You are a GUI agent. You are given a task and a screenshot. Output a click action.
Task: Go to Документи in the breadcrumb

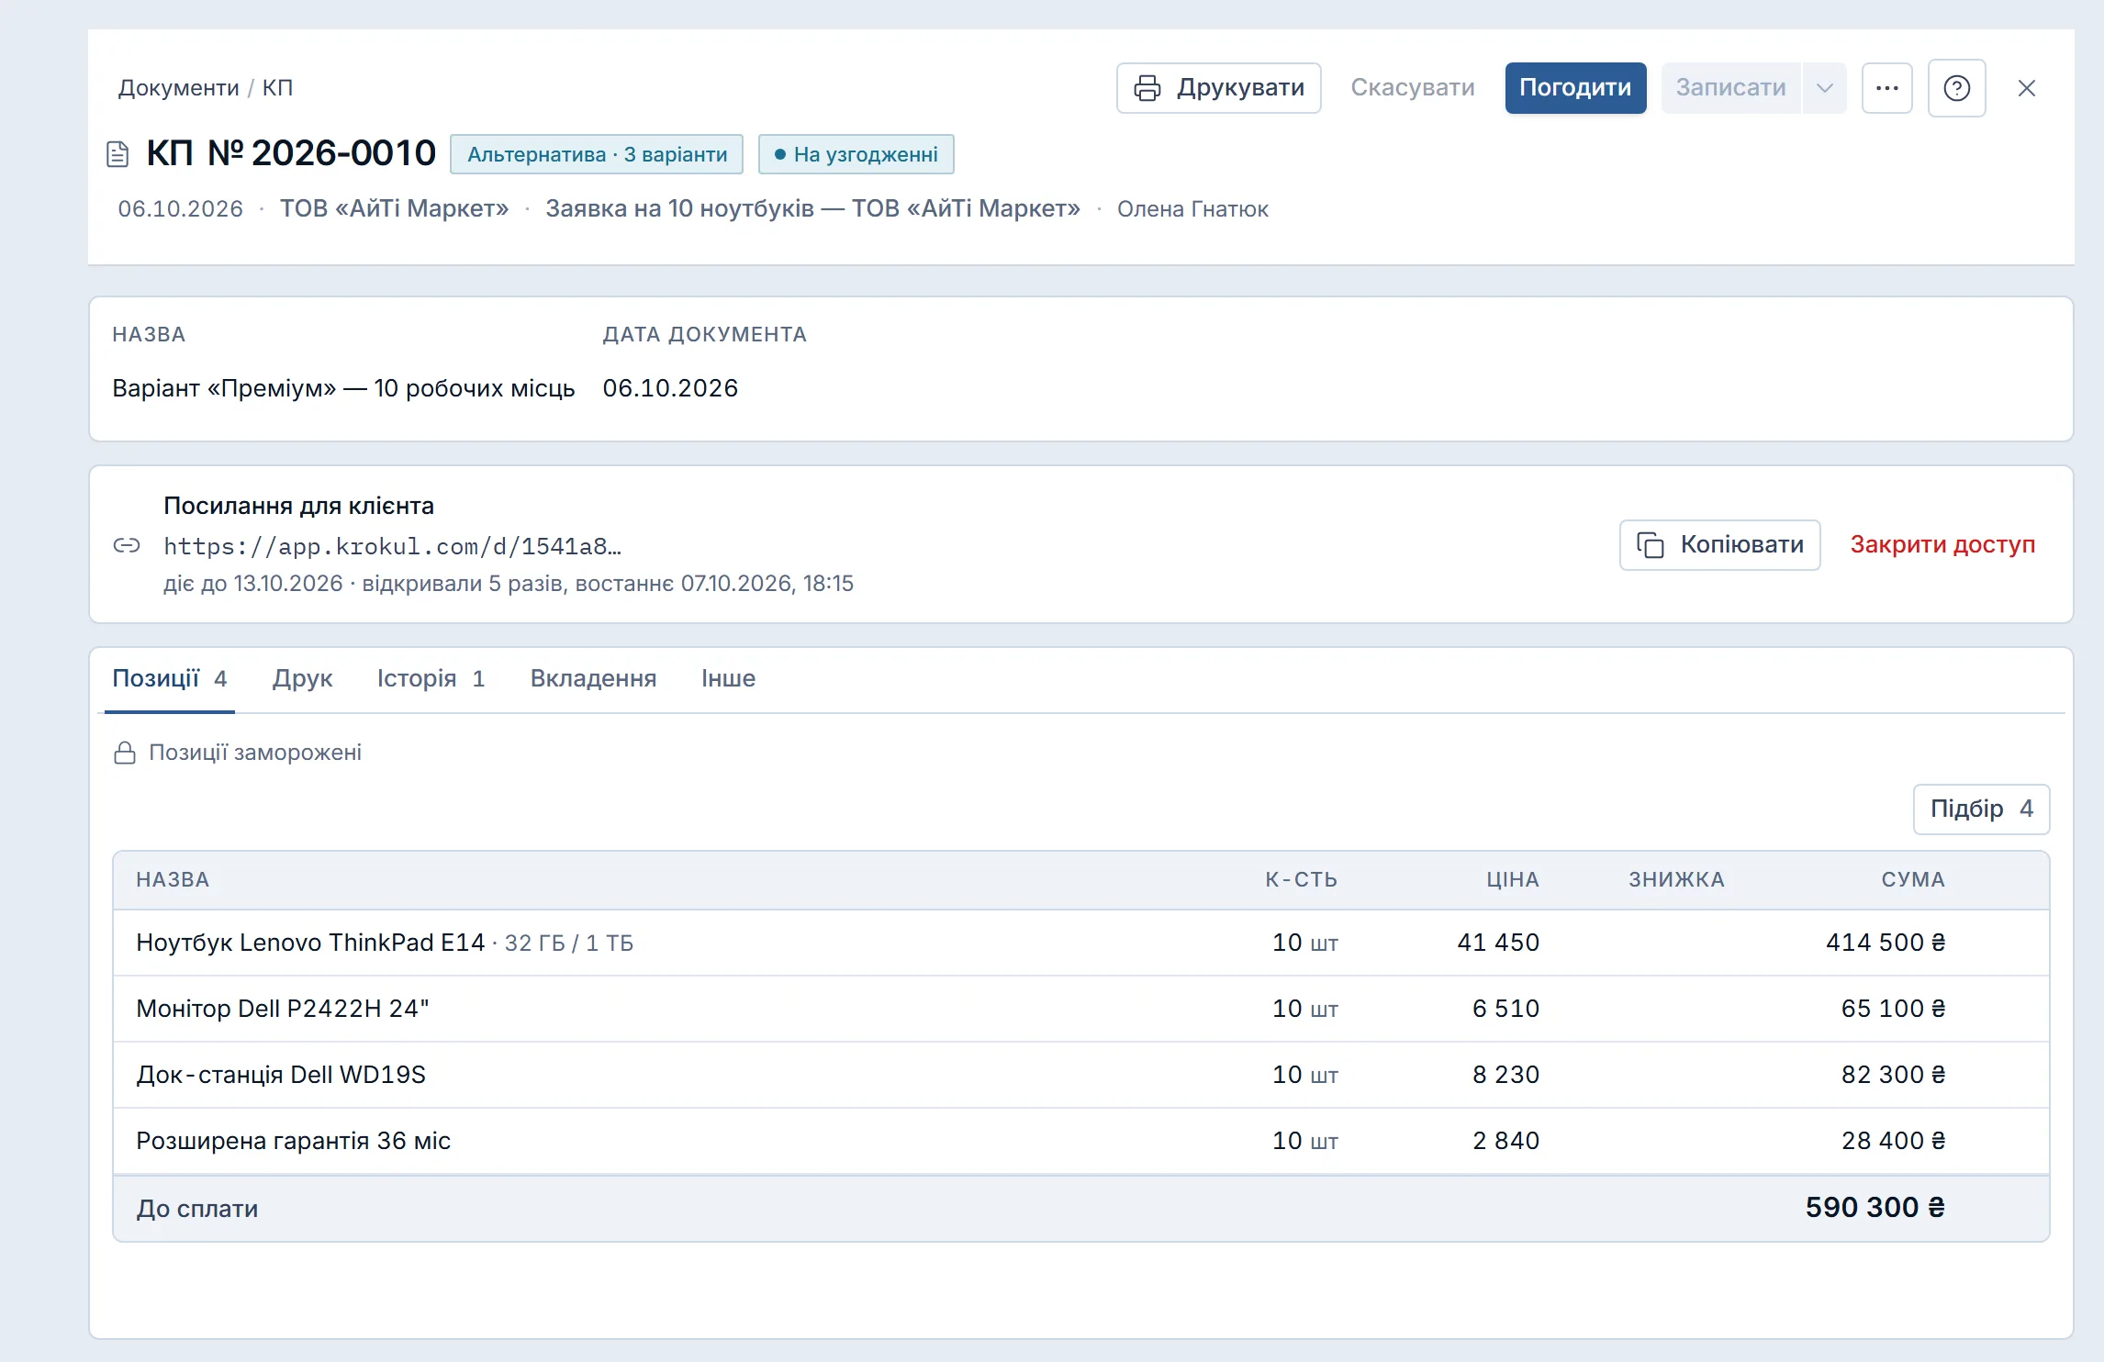(x=178, y=88)
